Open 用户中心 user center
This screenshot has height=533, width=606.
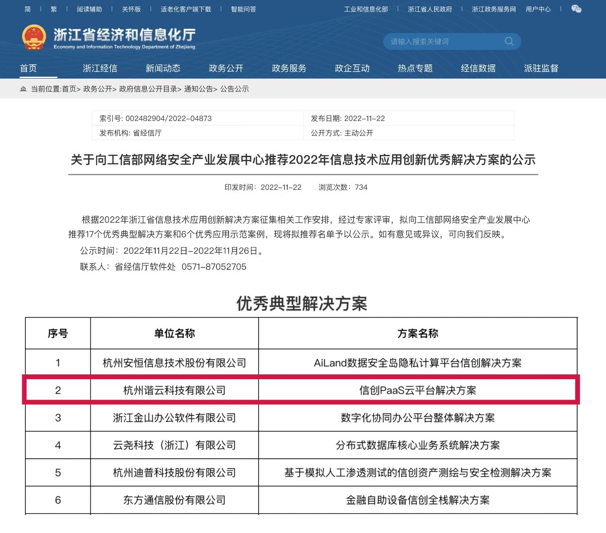click(x=538, y=9)
